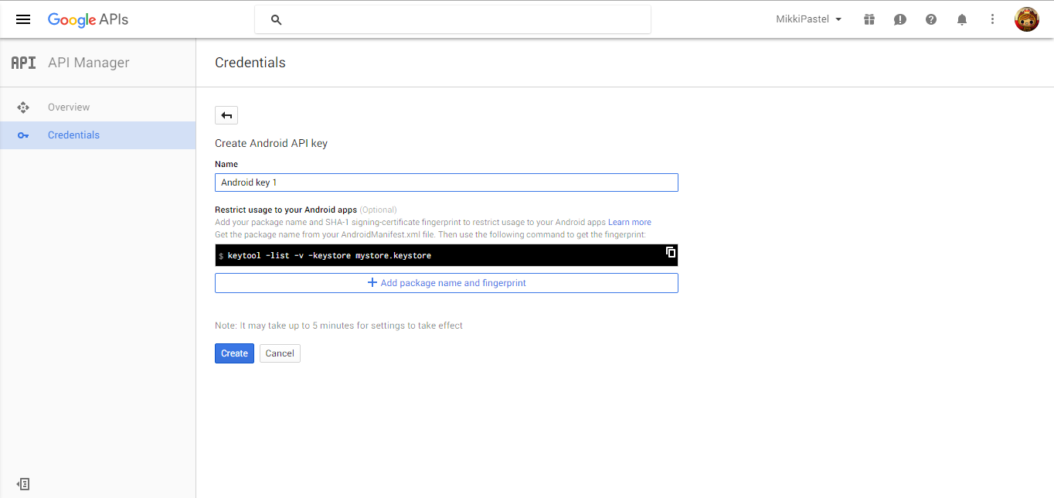Select the Credentials sidebar item
Viewport: 1054px width, 498px height.
pos(73,135)
